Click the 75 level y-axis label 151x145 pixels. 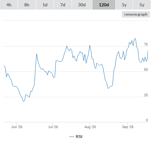146,44
